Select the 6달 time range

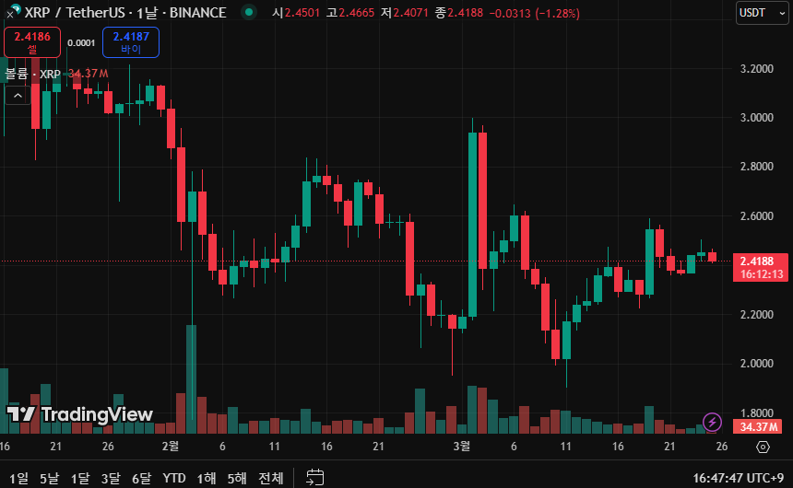click(x=142, y=478)
